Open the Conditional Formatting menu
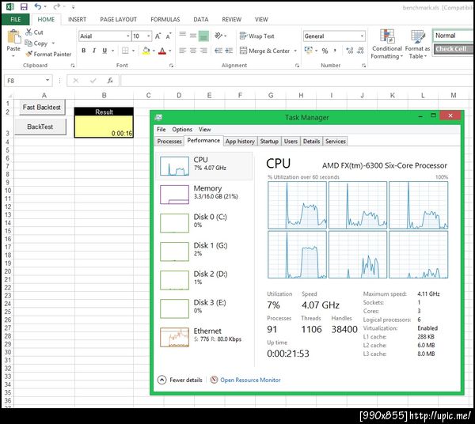The image size is (475, 424). click(x=387, y=44)
